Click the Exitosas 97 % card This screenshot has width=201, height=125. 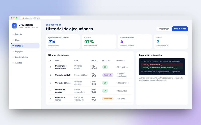(x=99, y=42)
